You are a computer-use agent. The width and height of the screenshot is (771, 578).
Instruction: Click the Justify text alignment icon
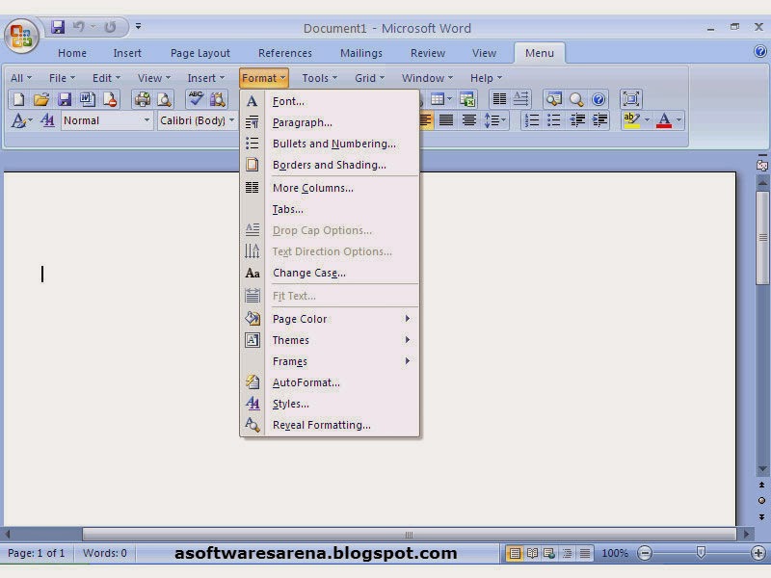coord(446,119)
